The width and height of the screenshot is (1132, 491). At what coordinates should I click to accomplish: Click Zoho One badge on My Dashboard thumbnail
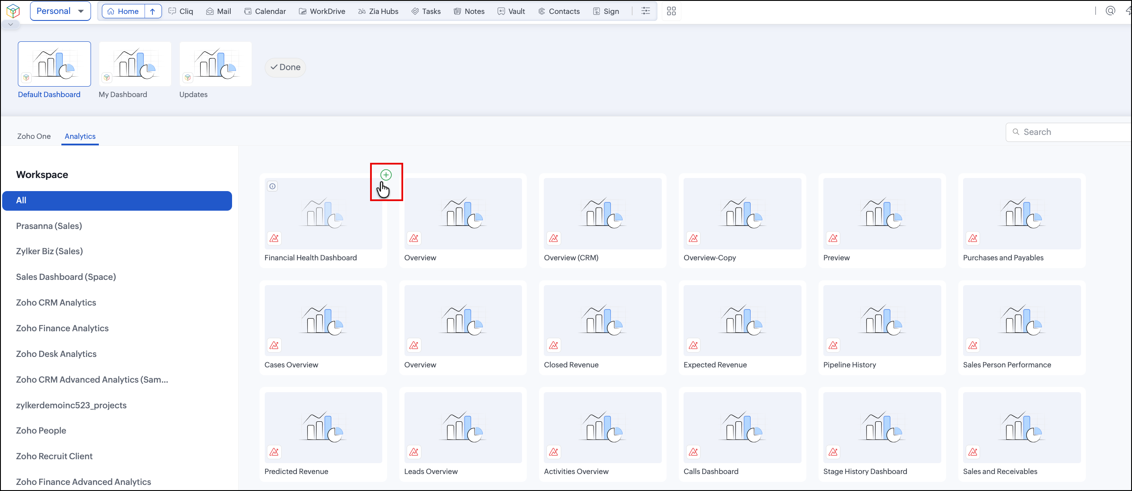107,77
